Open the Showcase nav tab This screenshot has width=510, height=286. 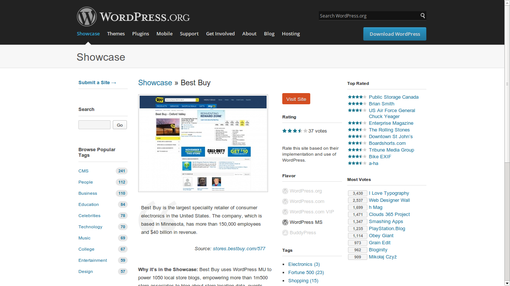[88, 34]
